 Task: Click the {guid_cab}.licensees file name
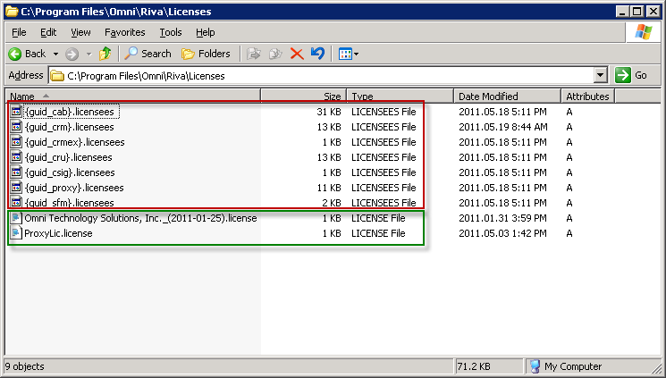point(70,112)
